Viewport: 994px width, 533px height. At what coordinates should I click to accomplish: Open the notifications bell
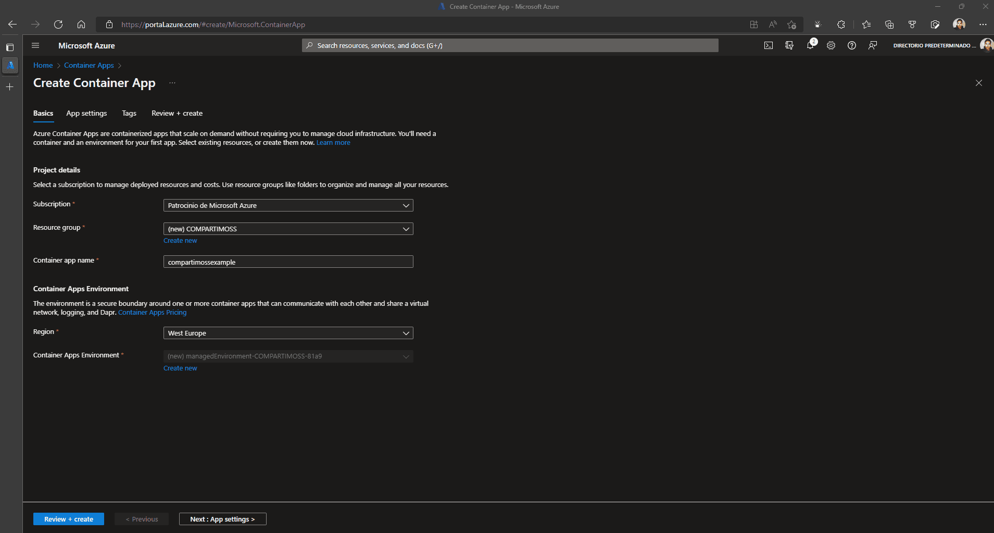coord(811,45)
